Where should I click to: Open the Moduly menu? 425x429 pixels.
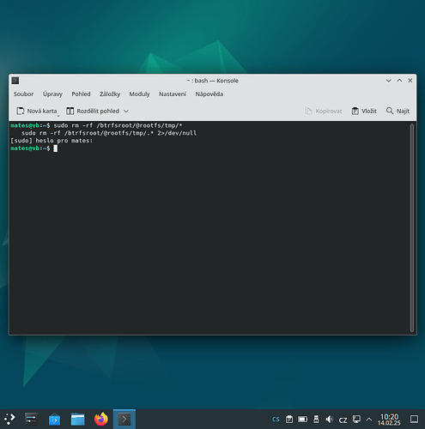pos(139,94)
